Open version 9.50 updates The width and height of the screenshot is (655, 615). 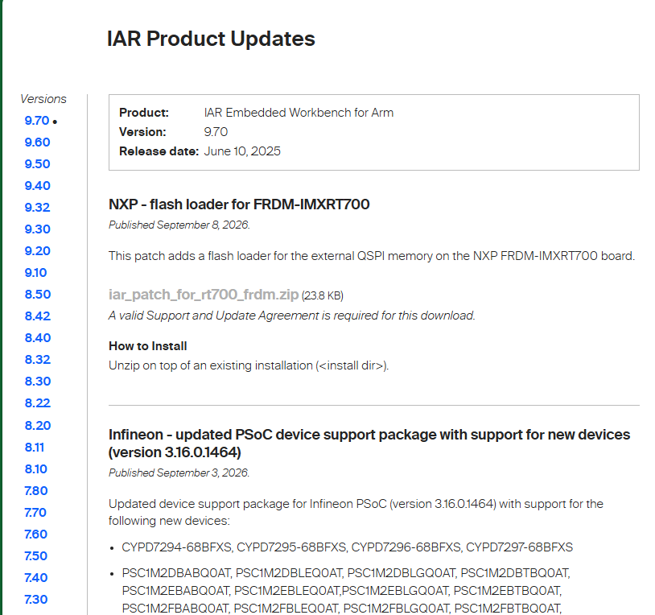tap(37, 164)
